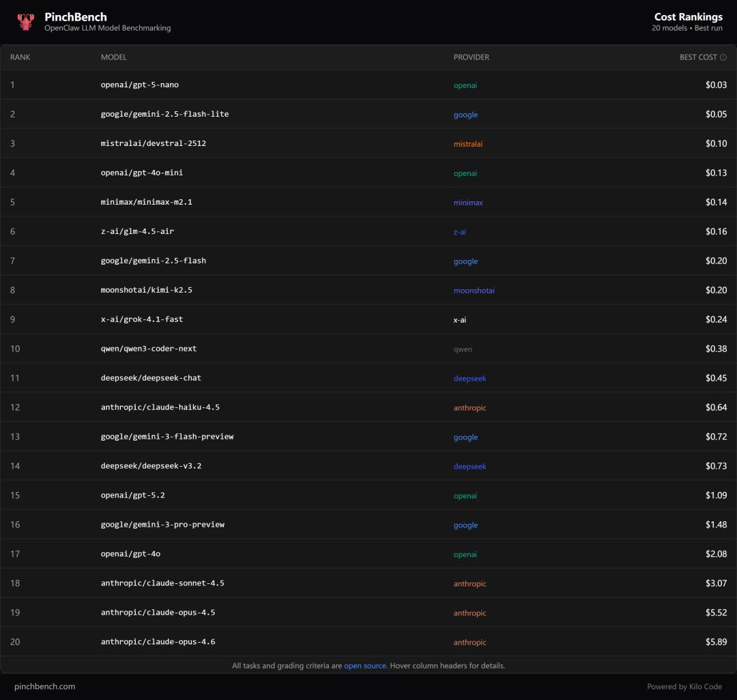Click the $0.05 cost value
Image resolution: width=737 pixels, height=700 pixels.
(x=716, y=114)
